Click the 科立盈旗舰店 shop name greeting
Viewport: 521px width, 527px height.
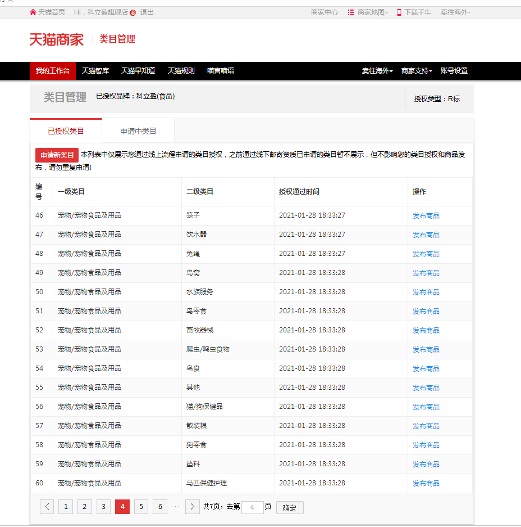tap(108, 12)
